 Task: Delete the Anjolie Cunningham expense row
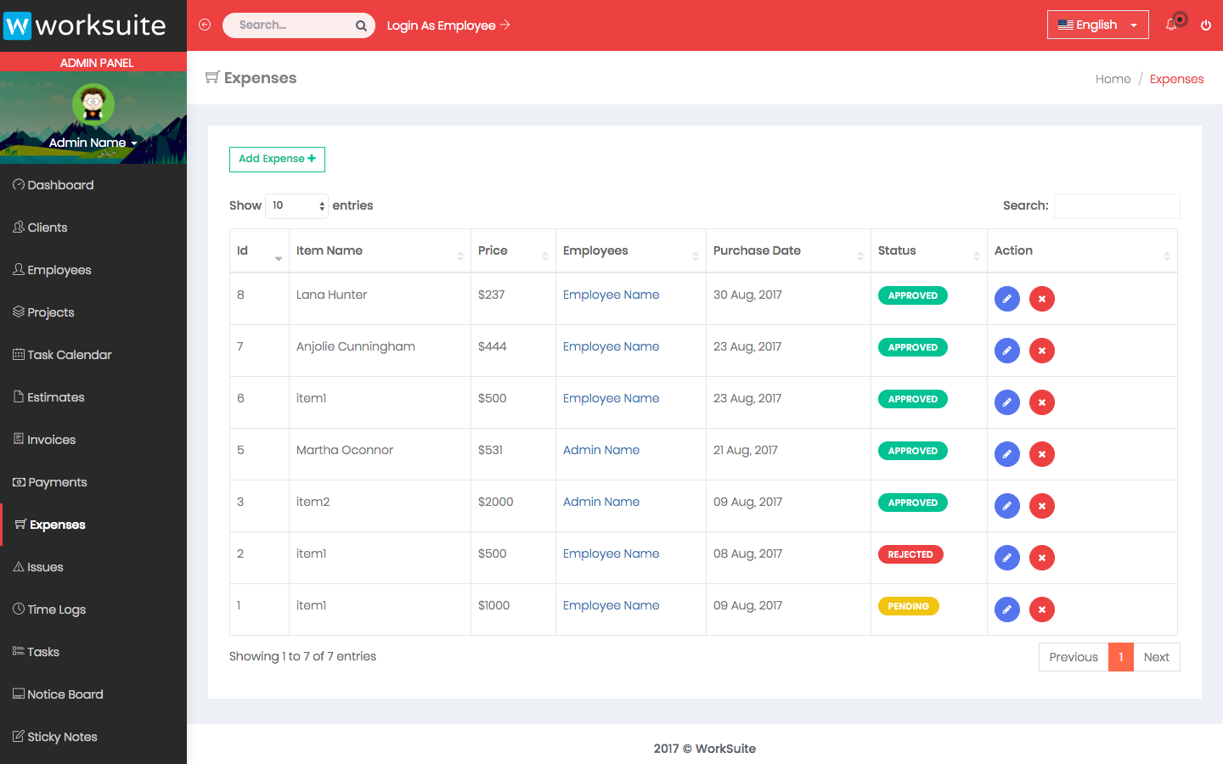click(x=1041, y=351)
